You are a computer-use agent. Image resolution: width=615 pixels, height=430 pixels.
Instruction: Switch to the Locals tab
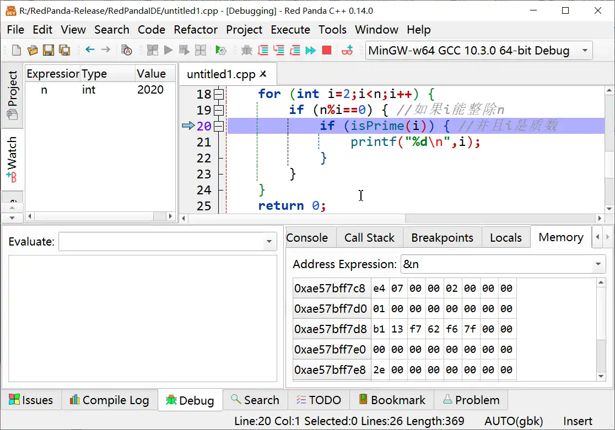coord(506,237)
